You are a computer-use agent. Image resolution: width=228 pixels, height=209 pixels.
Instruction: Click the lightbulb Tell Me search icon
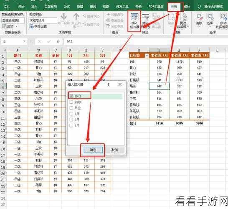(x=199, y=7)
